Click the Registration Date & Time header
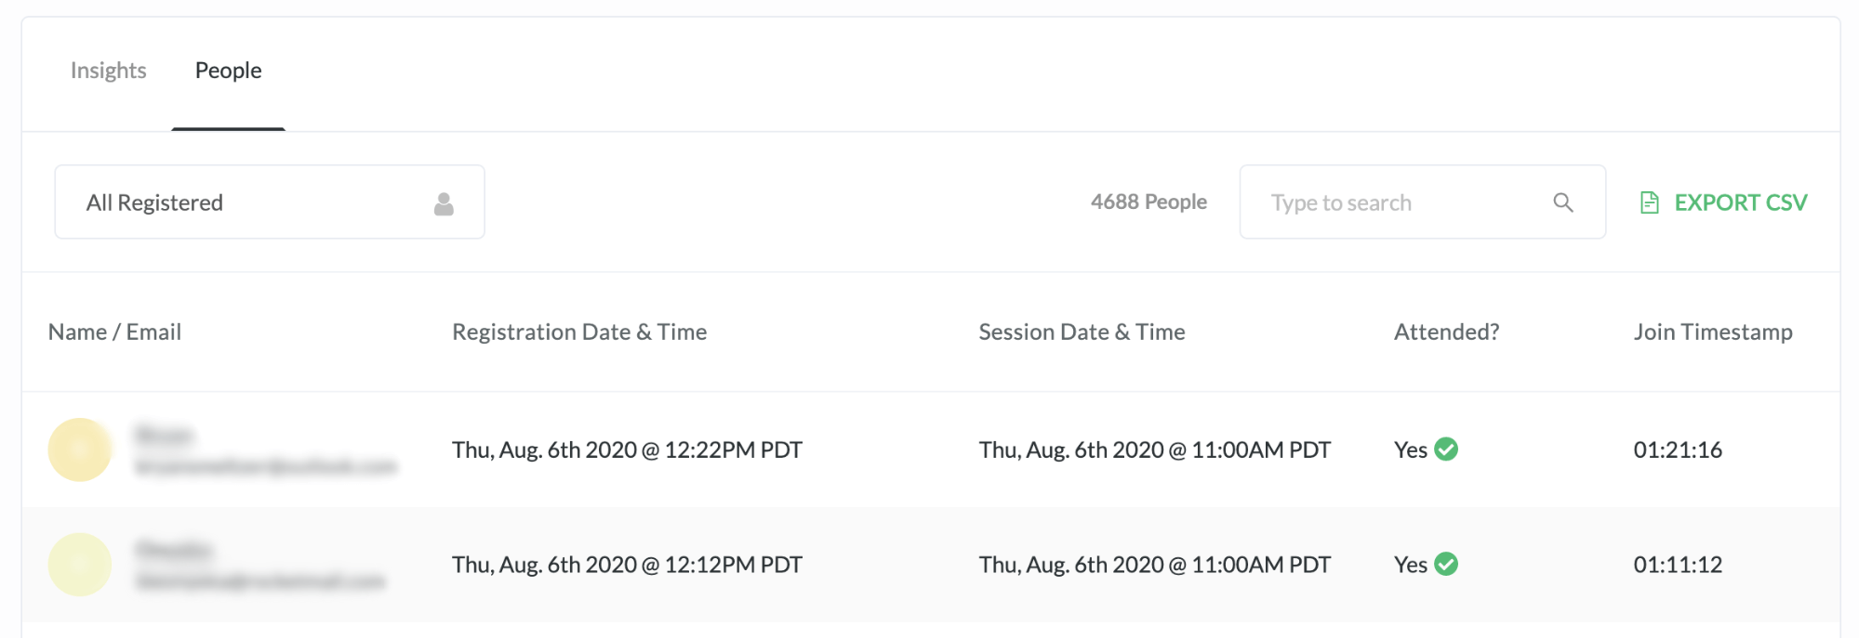Viewport: 1859px width, 638px height. coord(578,332)
